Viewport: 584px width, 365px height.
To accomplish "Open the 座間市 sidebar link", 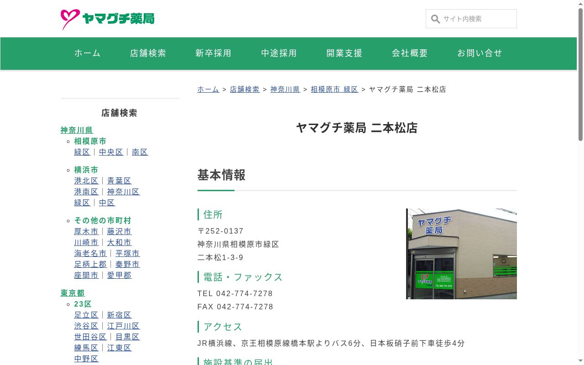I will [86, 276].
